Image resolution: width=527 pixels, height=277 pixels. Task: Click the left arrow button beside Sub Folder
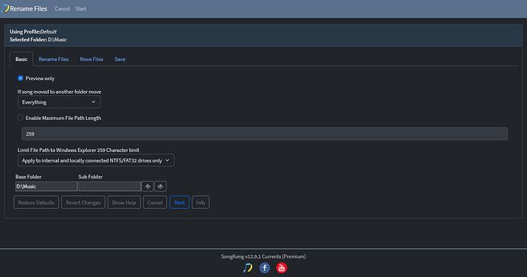(x=147, y=186)
